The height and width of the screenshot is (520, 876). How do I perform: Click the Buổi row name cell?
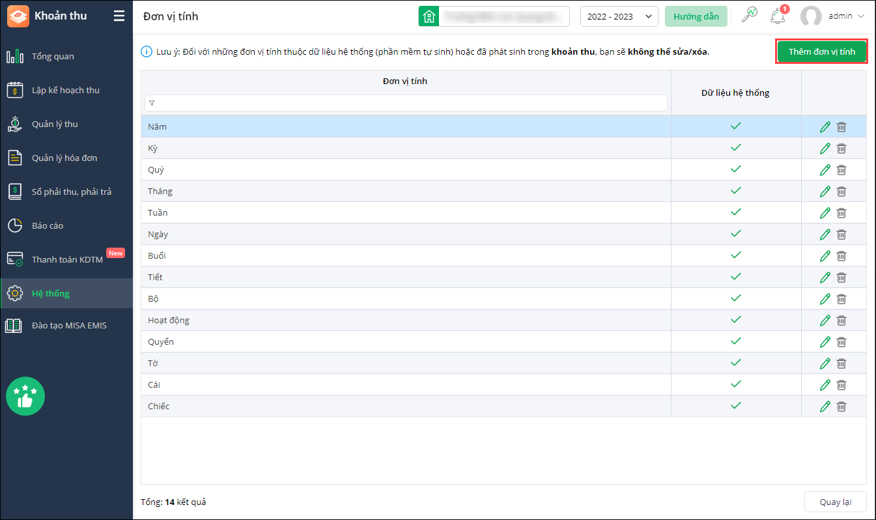click(406, 256)
